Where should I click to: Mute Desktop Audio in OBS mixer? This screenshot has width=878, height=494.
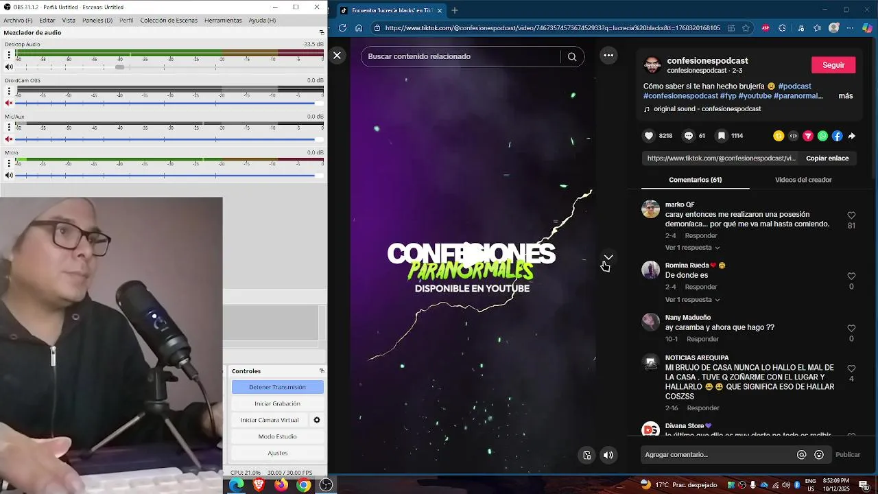coord(9,67)
